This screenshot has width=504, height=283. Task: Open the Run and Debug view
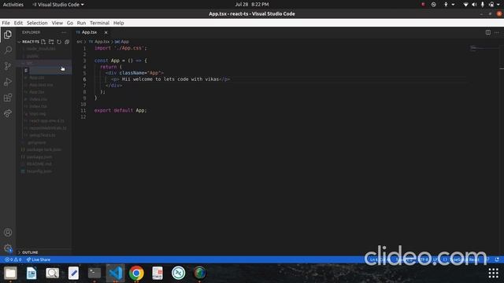click(8, 82)
